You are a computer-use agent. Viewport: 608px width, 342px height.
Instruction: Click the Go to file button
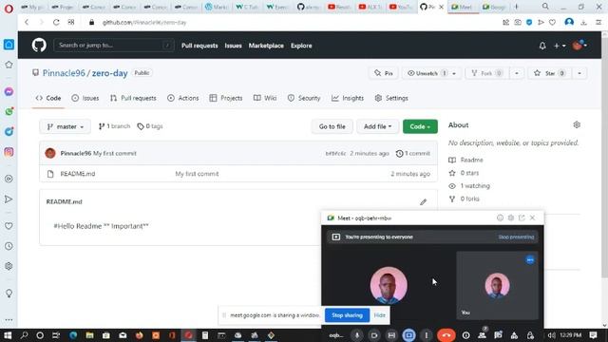pos(332,126)
